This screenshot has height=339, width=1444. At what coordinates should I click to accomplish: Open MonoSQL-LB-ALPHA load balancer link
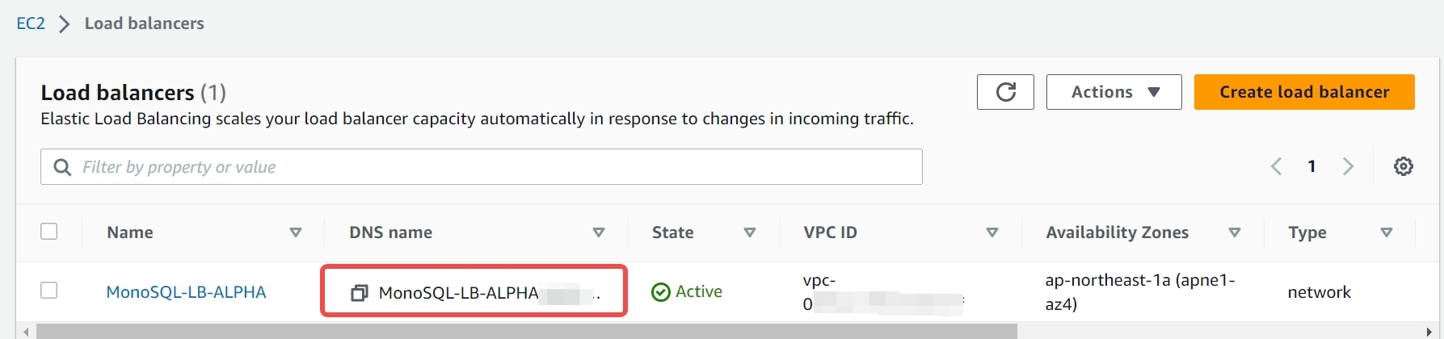click(x=186, y=292)
